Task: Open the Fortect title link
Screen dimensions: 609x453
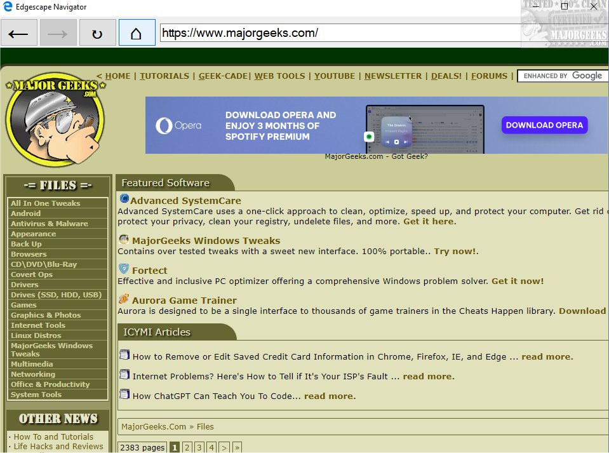Action: 149,271
